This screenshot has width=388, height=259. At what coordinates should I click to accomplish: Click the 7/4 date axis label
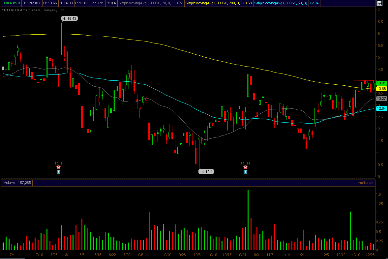click(12, 254)
